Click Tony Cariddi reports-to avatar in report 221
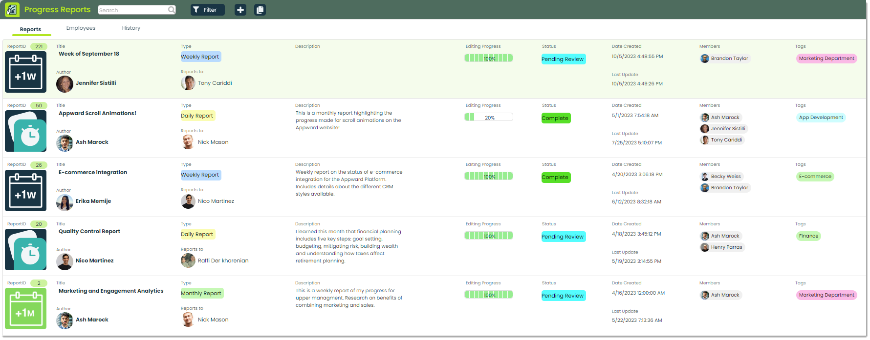Screen dimensions: 870x340 (188, 83)
